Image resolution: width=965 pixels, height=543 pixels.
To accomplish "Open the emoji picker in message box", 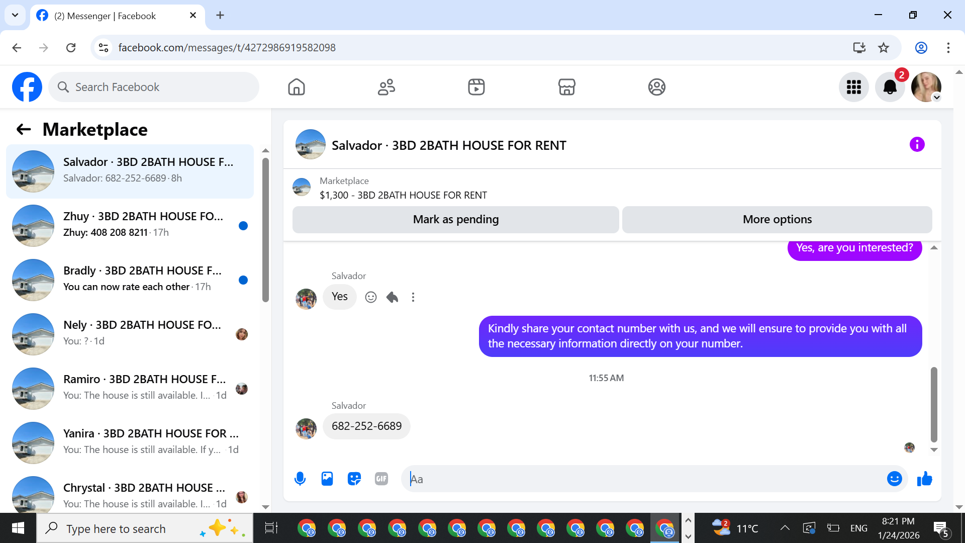I will [894, 479].
